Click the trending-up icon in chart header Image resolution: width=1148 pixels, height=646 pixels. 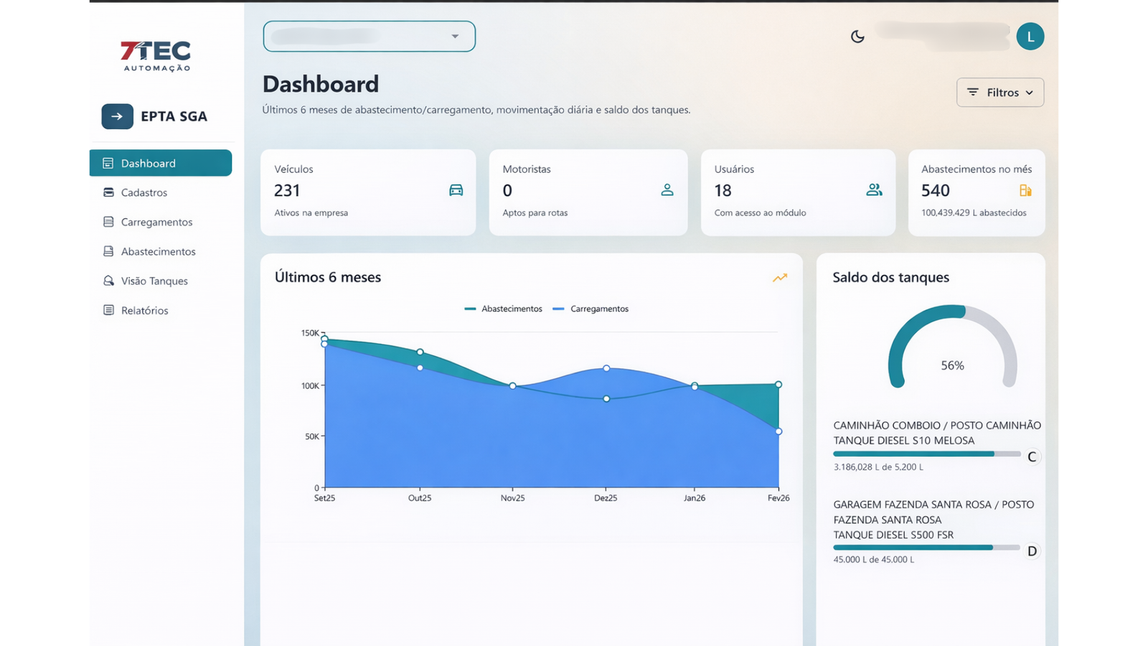(x=780, y=278)
